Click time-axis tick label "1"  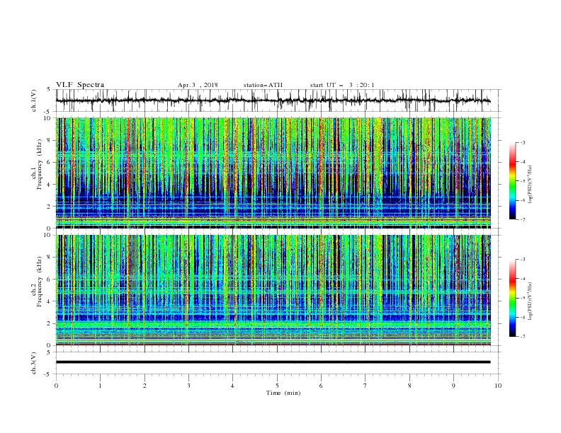click(100, 386)
